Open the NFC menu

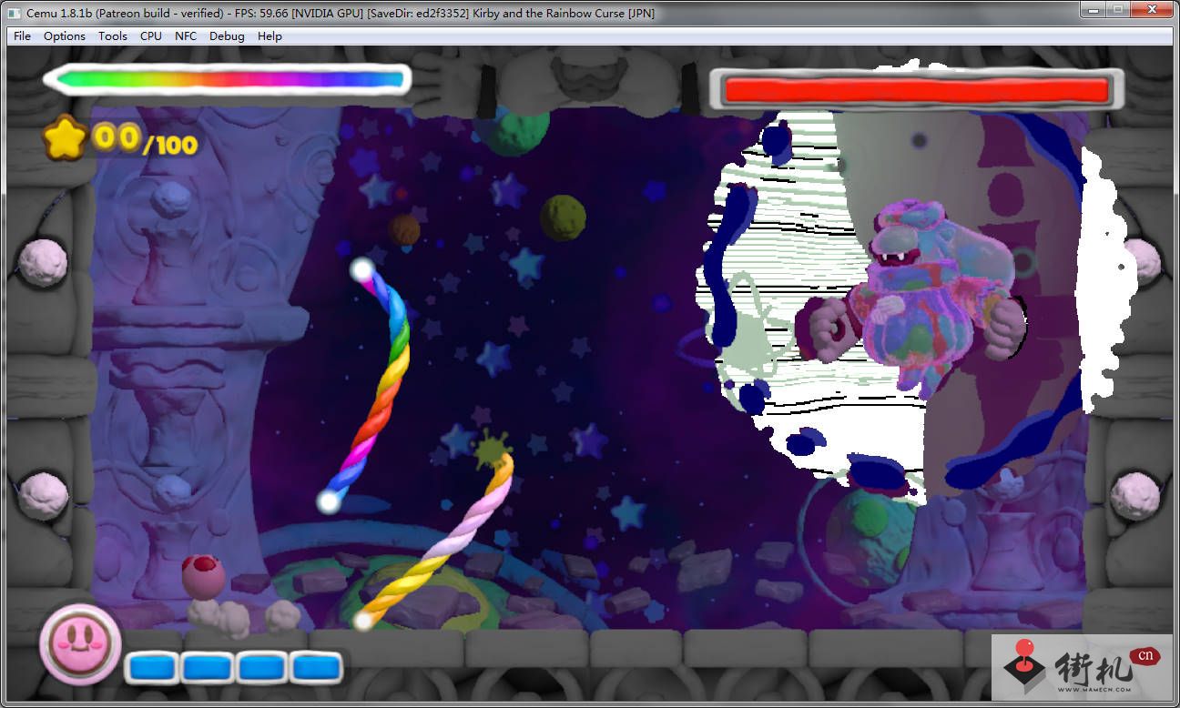point(186,36)
